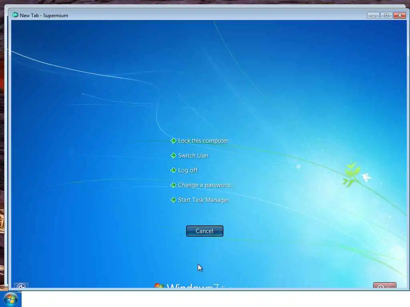
Task: Click green arrow beside Lock this computer
Action: [x=173, y=141]
